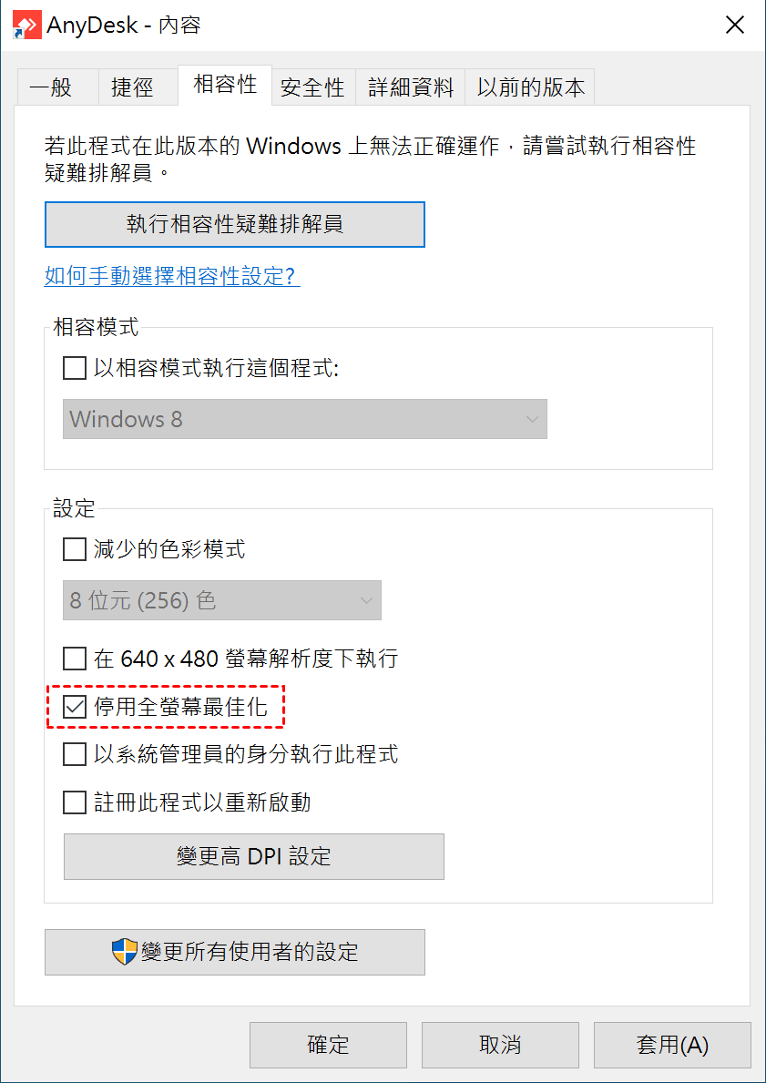Close the AnyDesk properties dialog
766x1083 pixels.
pyautogui.click(x=734, y=26)
